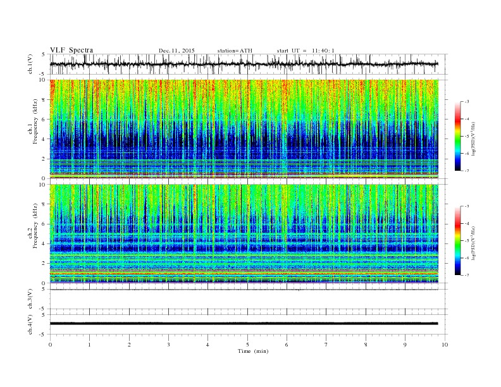The image size is (501, 387).
Task: Click the "2" tick on the time axis
Action: tap(129, 345)
